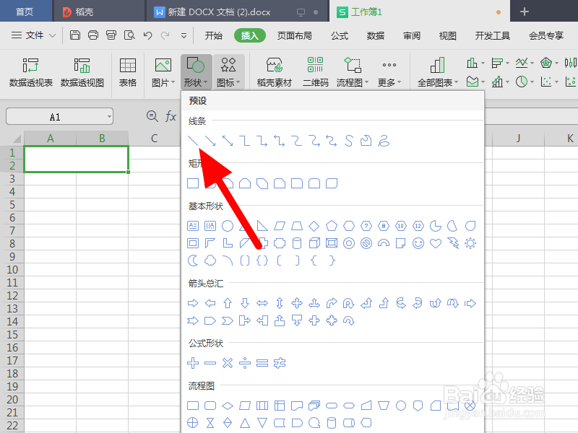Viewport: 578px width, 433px height.
Task: Open the 开发工具 developer tab
Action: pyautogui.click(x=493, y=35)
